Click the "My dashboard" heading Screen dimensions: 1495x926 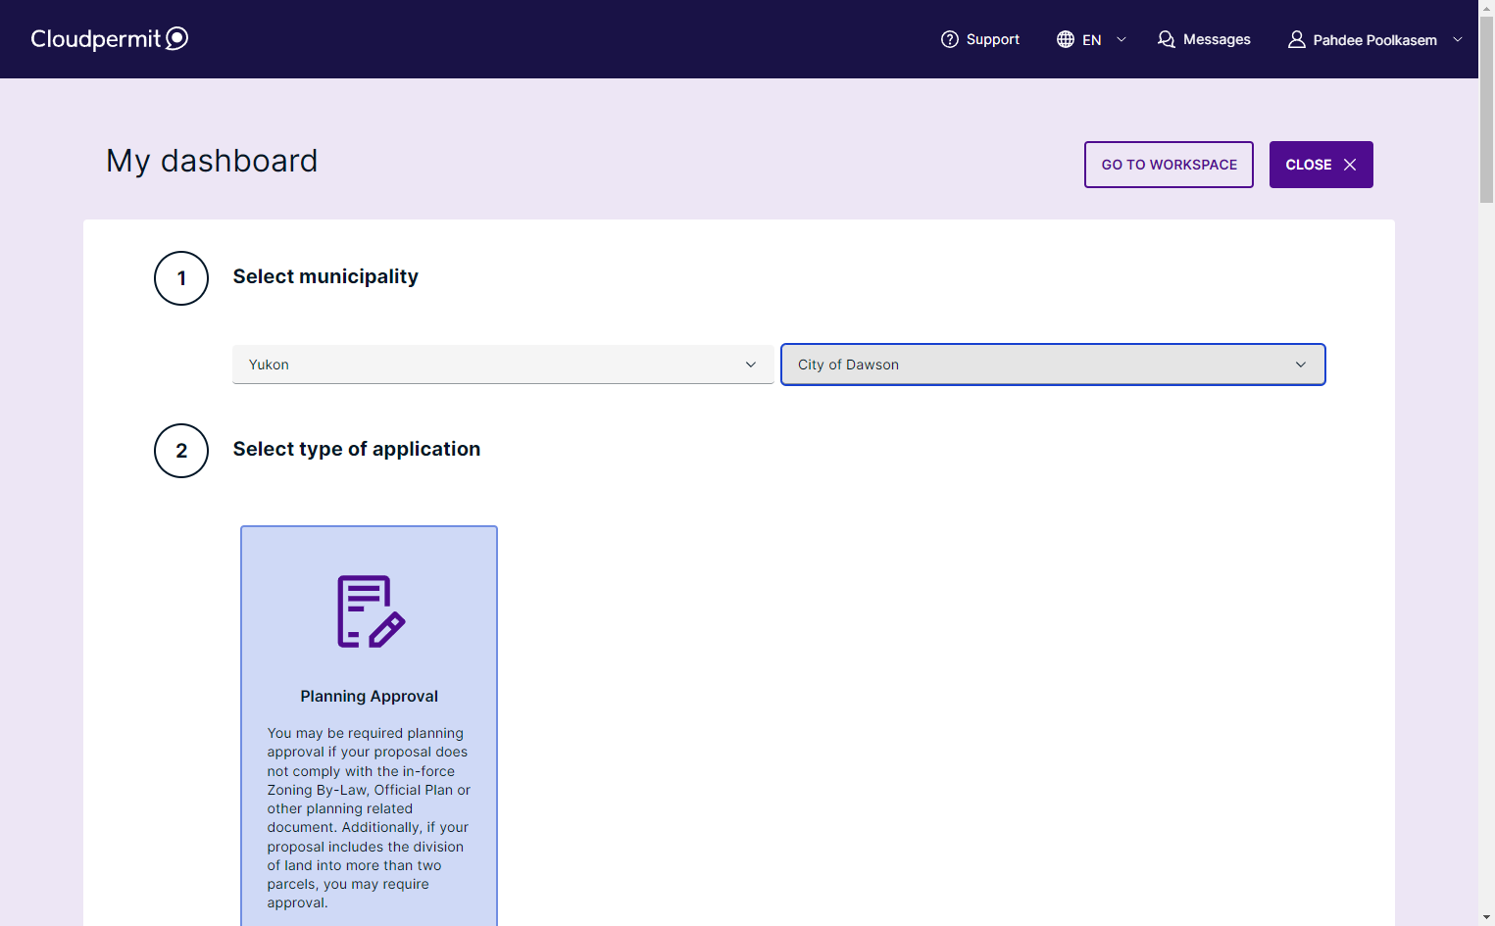coord(212,161)
